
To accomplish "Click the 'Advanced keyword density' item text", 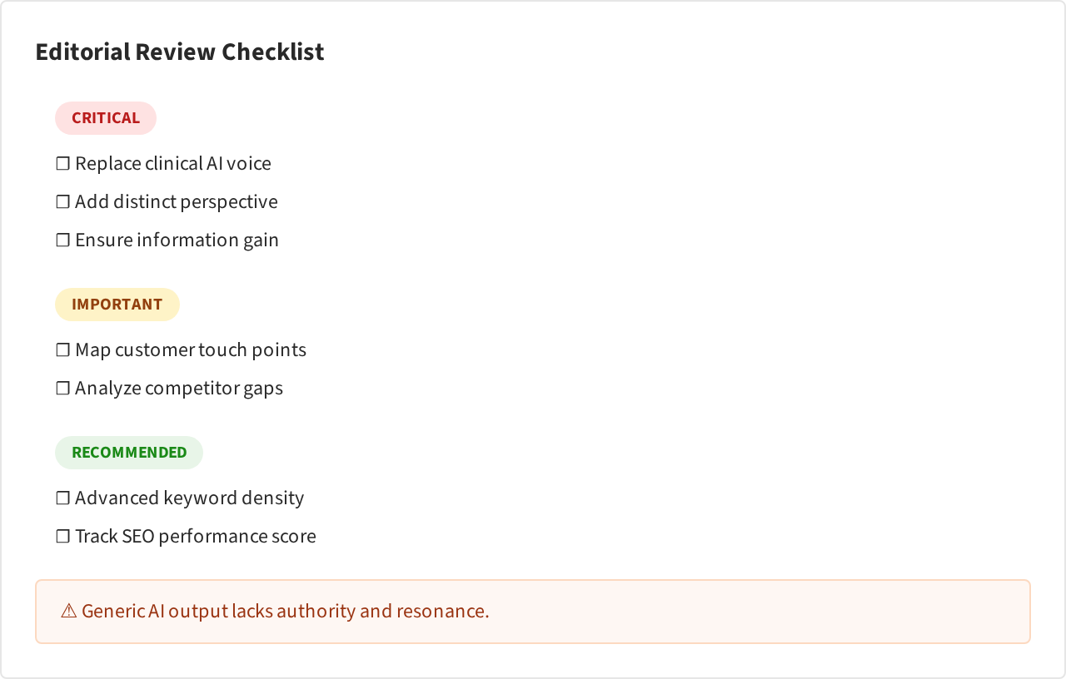I will coord(190,498).
